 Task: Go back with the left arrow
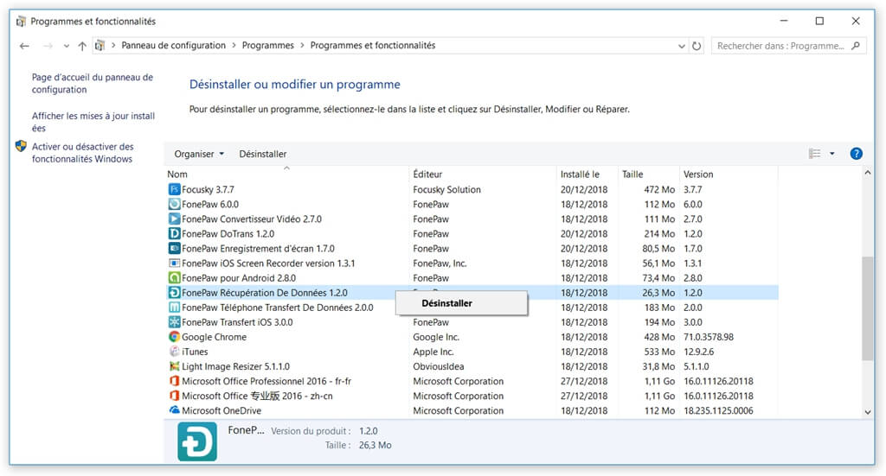point(24,47)
